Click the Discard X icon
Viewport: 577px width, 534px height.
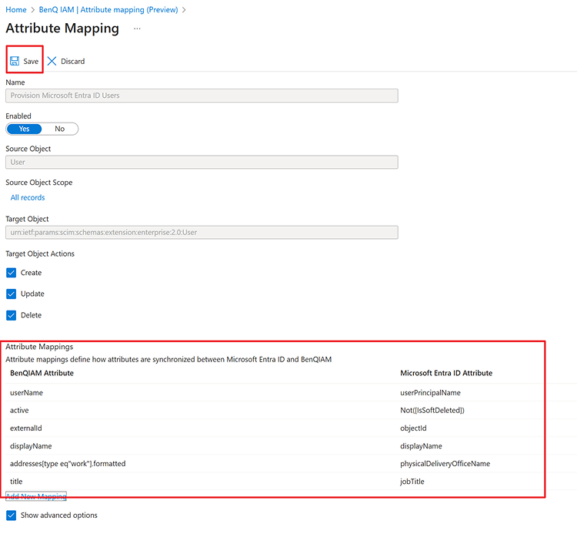pos(52,61)
